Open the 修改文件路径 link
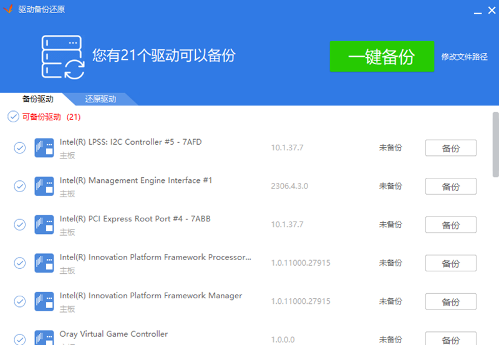Screen dimensions: 499x345 (464, 57)
